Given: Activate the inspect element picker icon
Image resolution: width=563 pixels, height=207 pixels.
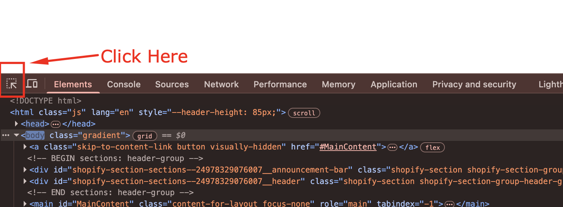Looking at the screenshot, I should pyautogui.click(x=12, y=84).
